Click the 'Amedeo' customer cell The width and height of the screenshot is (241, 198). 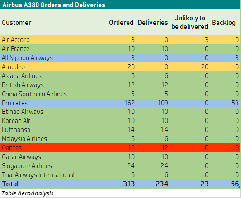click(13, 67)
